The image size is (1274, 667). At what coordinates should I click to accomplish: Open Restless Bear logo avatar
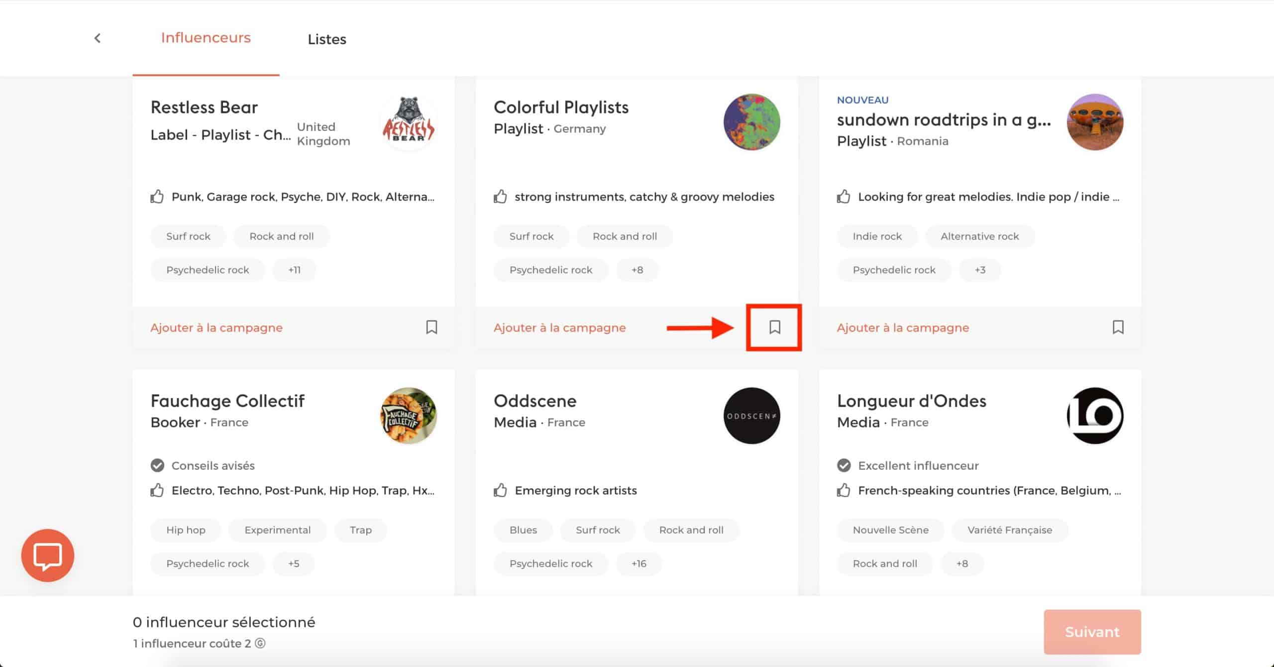pos(409,122)
